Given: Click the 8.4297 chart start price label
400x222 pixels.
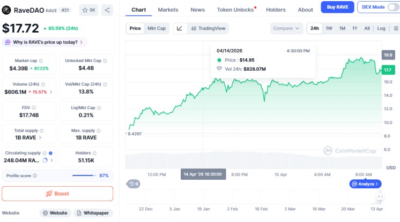Looking at the screenshot, I should click(x=135, y=134).
